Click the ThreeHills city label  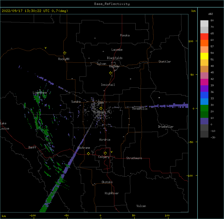[x=140, y=109]
